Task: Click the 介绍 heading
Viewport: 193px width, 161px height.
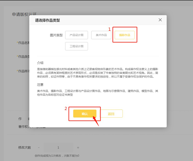Action: (x=40, y=63)
